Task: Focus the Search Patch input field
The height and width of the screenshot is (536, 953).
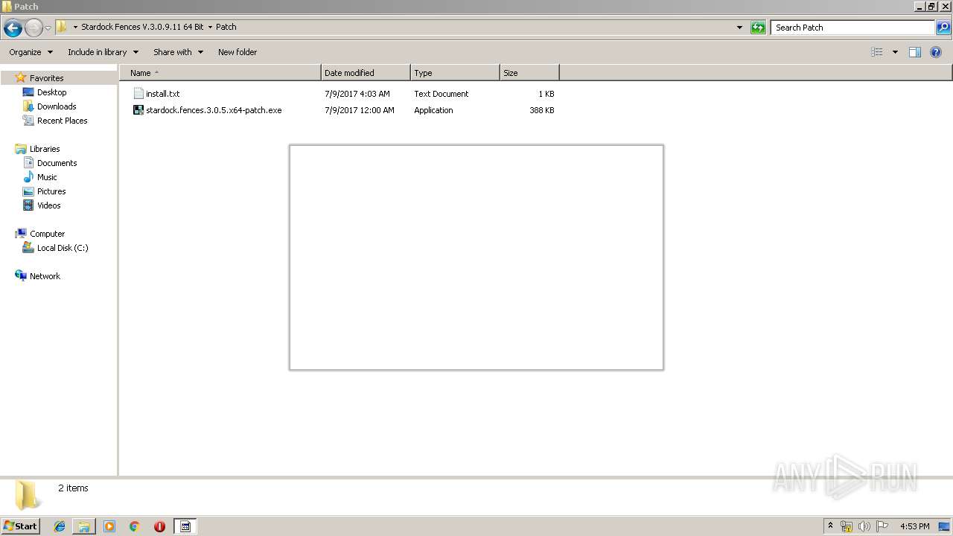Action: coord(852,28)
